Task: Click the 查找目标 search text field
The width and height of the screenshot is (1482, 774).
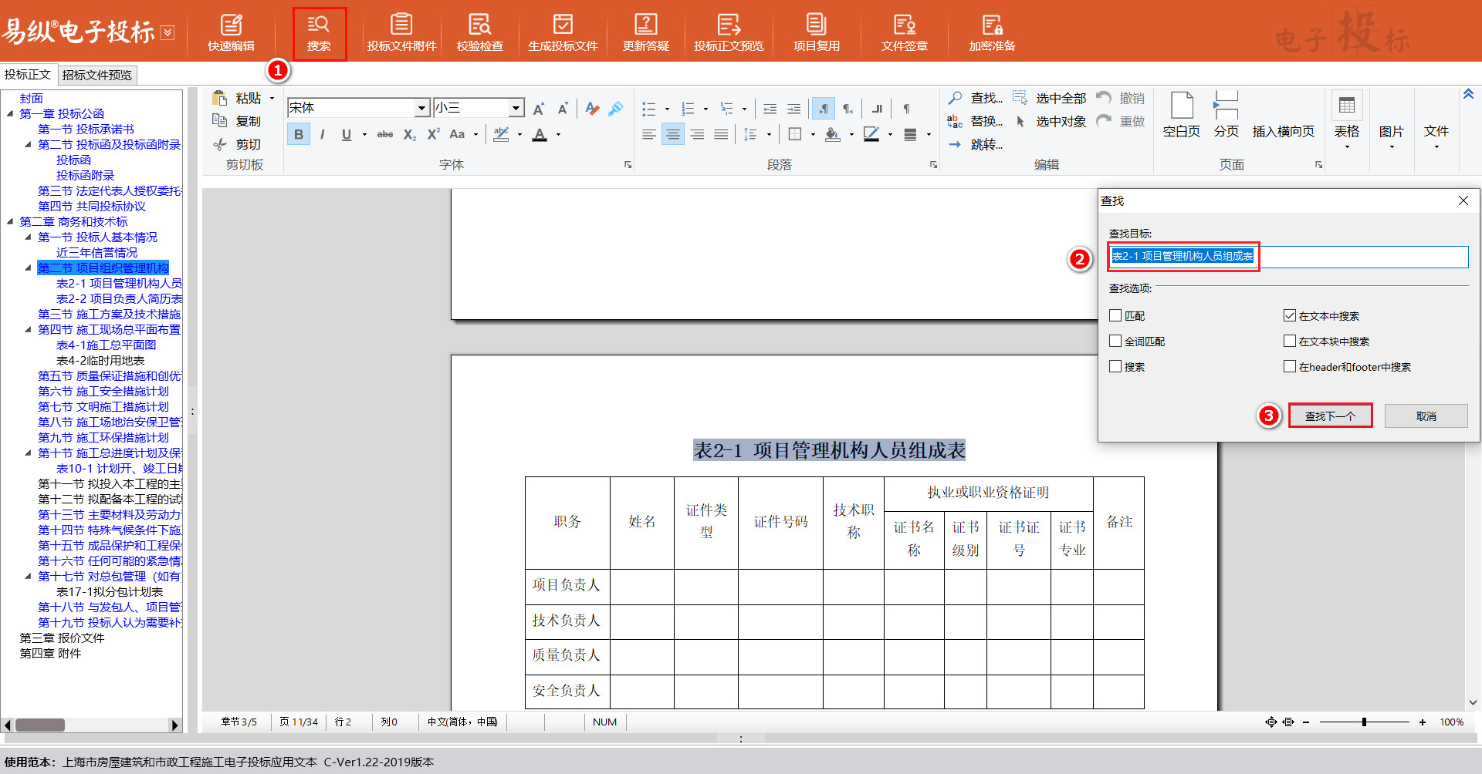Action: (1288, 257)
